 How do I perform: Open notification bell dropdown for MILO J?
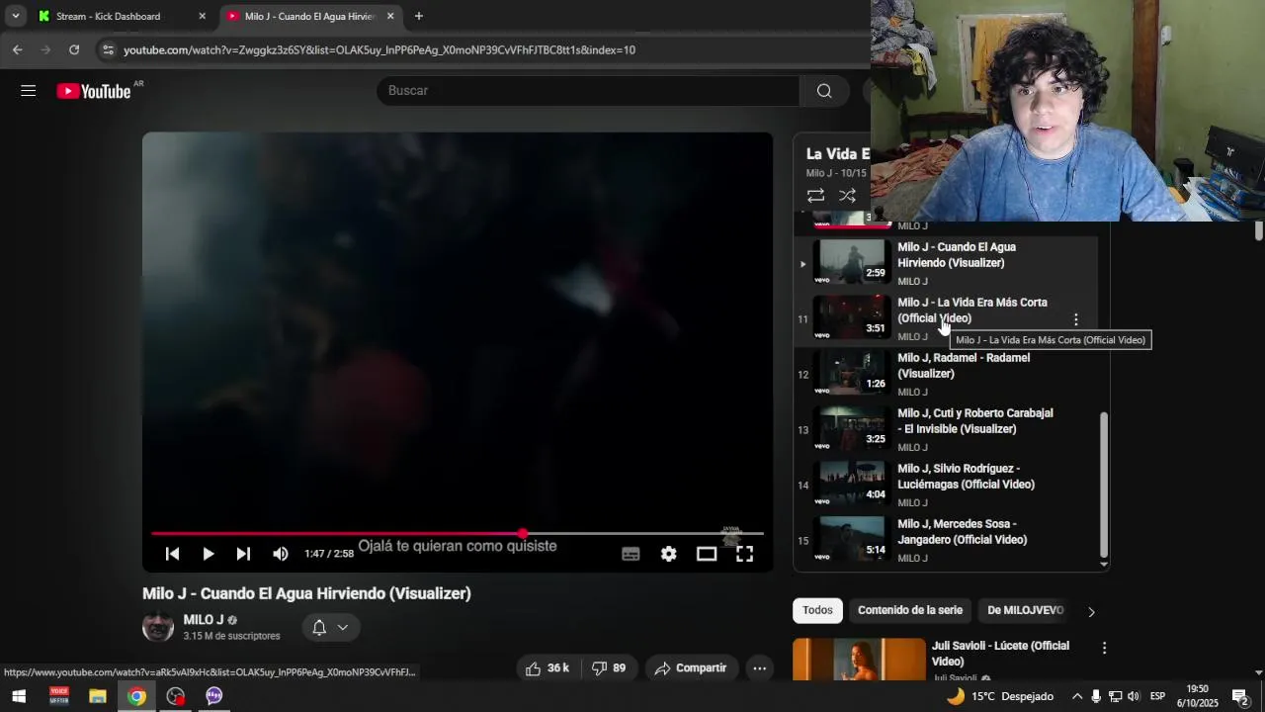[330, 627]
